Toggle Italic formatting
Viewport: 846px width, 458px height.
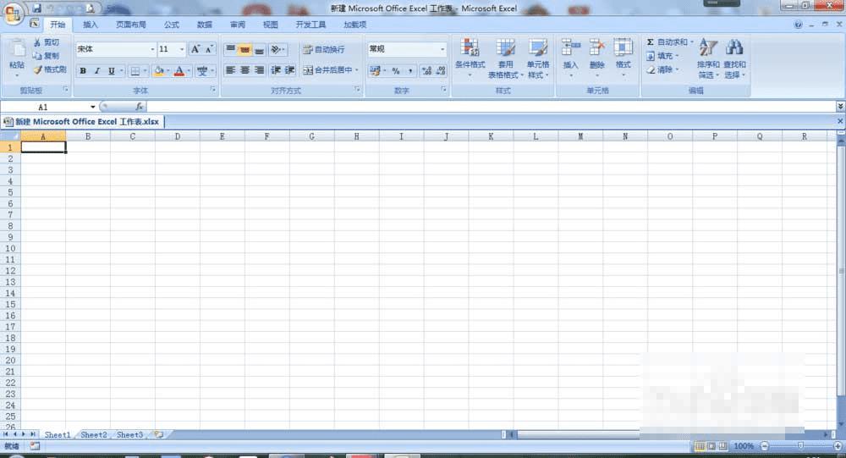point(97,71)
